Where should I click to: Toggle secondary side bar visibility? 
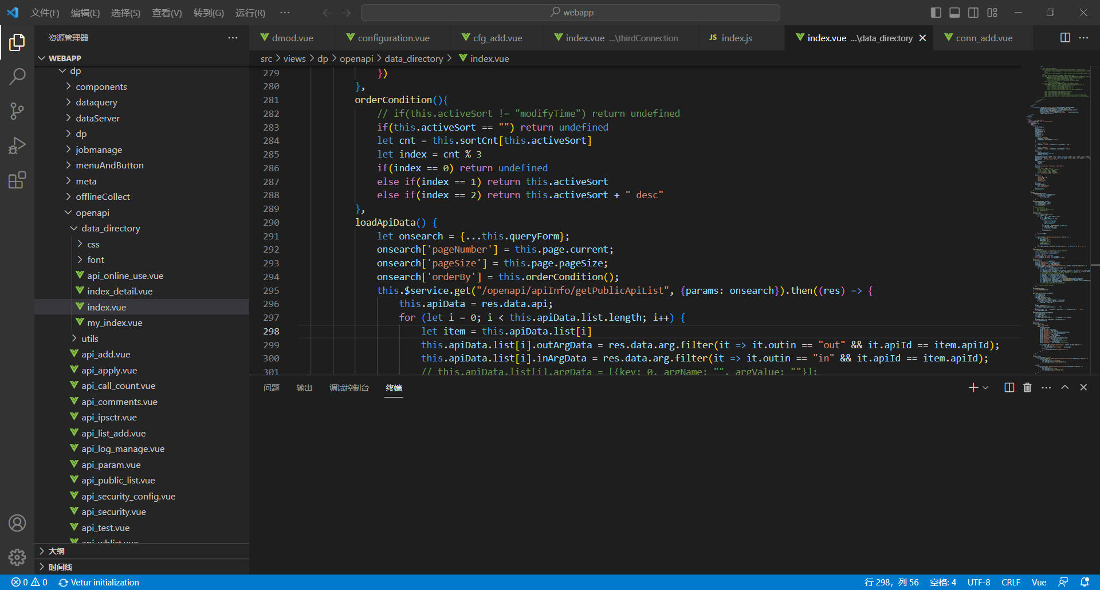973,13
